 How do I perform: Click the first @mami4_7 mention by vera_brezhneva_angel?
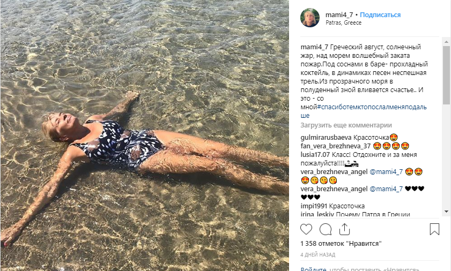[x=386, y=172]
